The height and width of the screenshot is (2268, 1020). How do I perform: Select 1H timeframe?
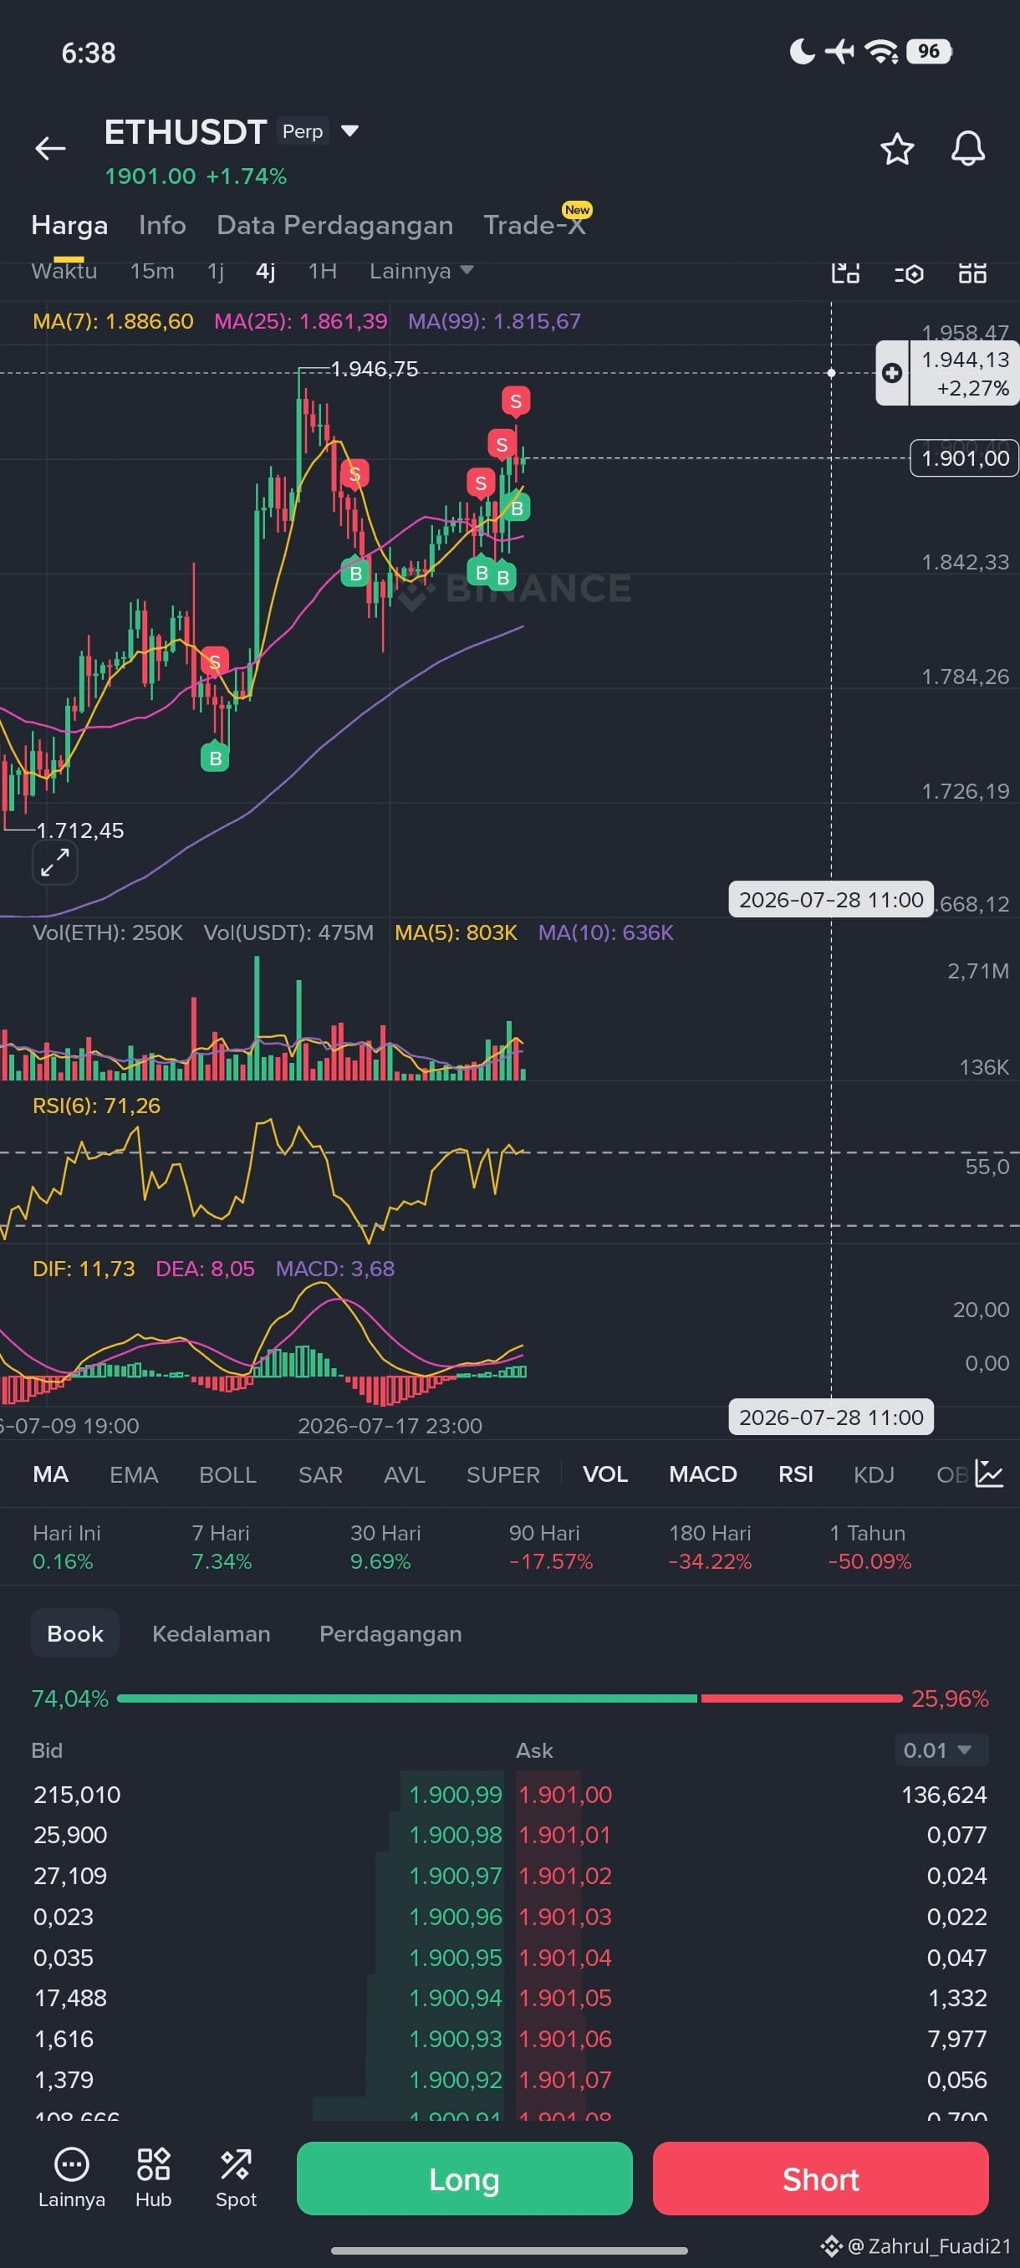pos(322,271)
